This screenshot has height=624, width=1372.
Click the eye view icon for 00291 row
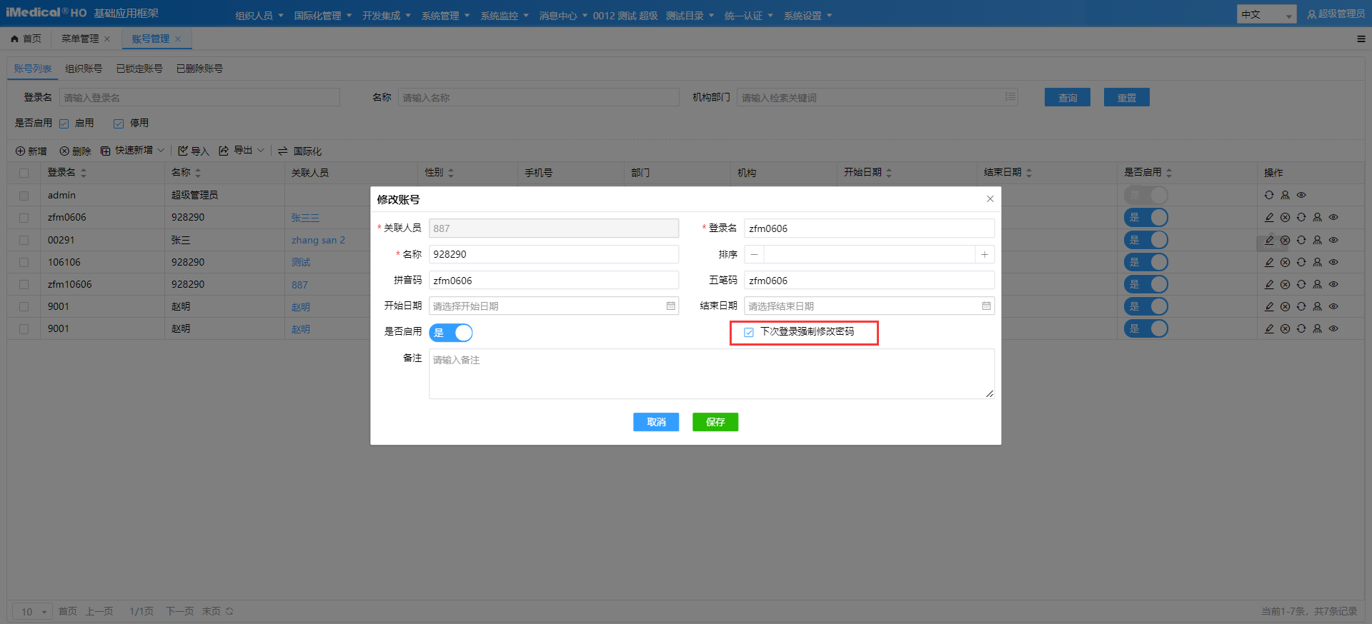pyautogui.click(x=1333, y=240)
